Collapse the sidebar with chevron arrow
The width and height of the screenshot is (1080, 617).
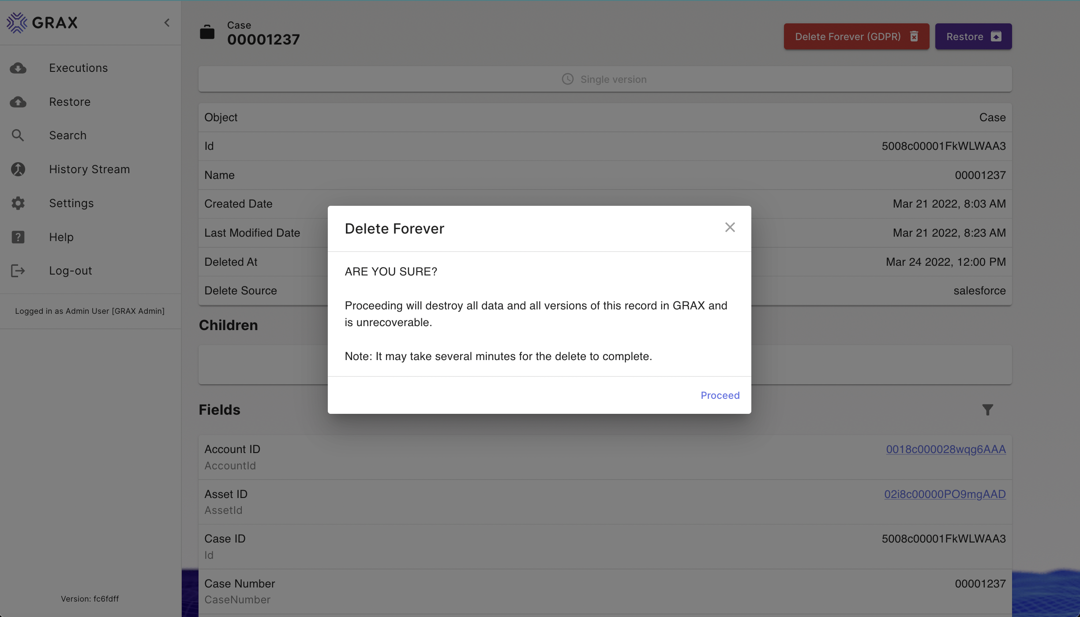tap(167, 22)
